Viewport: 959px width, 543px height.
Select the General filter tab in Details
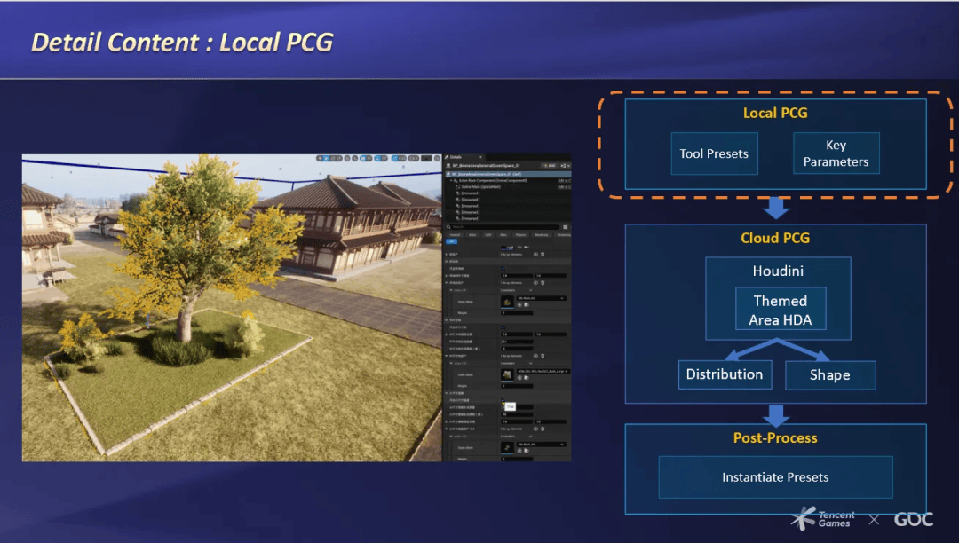click(x=454, y=235)
